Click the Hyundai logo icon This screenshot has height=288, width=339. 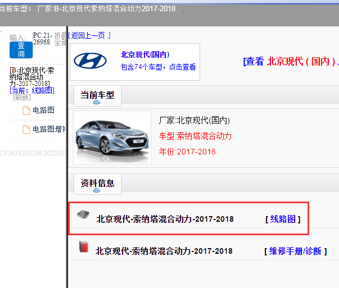90,61
